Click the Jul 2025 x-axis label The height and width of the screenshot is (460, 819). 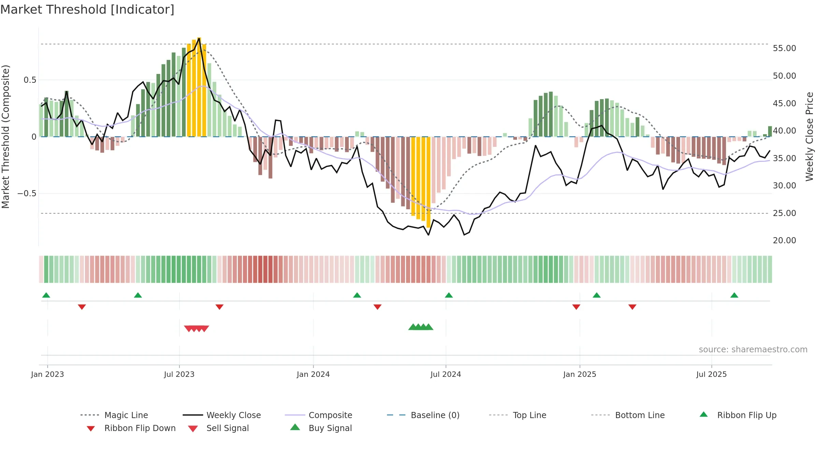coord(712,374)
